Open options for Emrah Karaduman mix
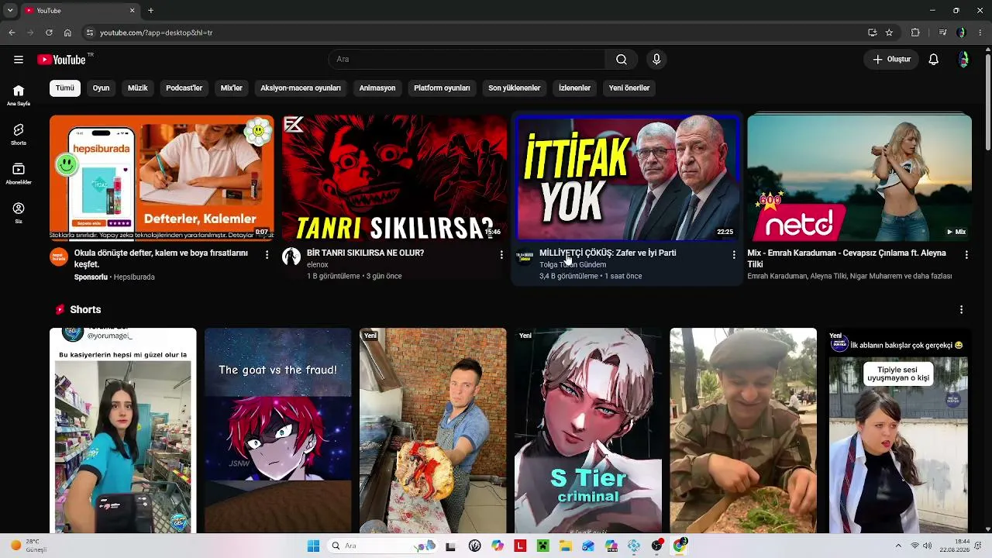992x558 pixels. tap(966, 254)
